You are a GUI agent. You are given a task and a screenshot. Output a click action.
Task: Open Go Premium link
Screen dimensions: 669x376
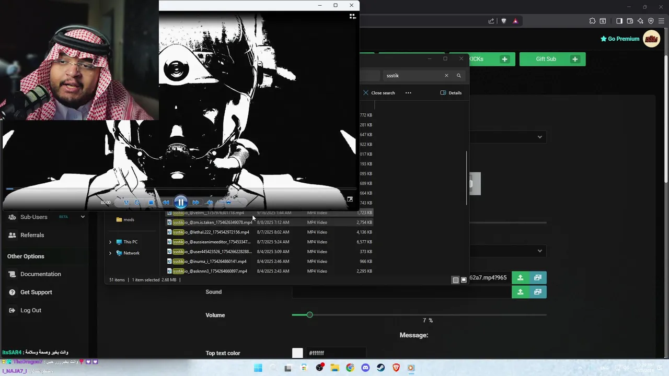click(x=620, y=39)
